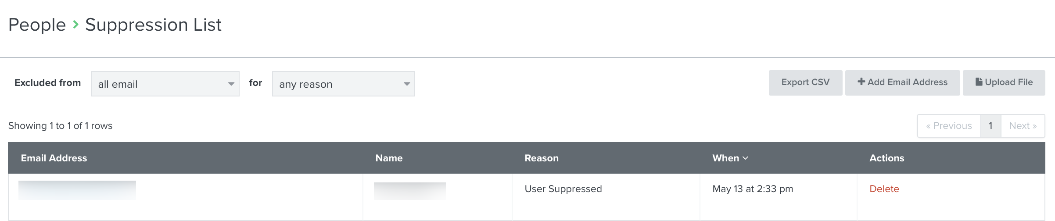Viewport: 1055px width, 221px height.
Task: Export the suppression list as CSV
Action: pos(805,82)
